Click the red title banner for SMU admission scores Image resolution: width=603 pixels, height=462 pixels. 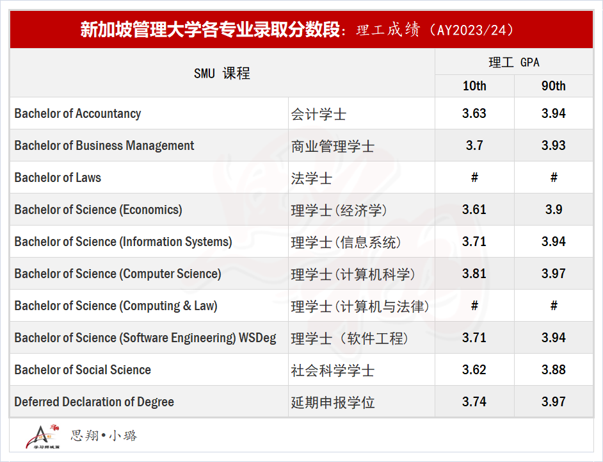coord(301,29)
